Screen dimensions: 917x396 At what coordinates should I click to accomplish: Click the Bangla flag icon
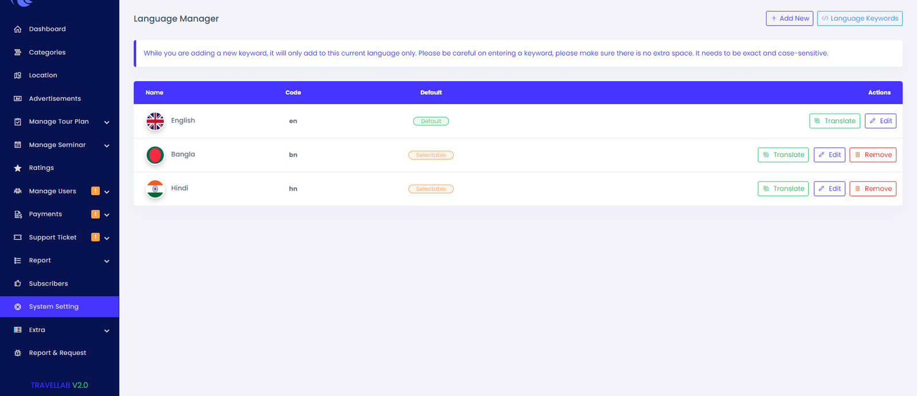[x=155, y=155]
